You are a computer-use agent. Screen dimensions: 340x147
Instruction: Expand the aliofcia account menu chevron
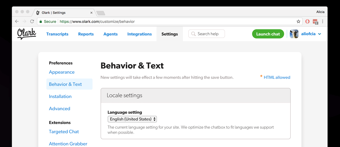click(x=320, y=34)
